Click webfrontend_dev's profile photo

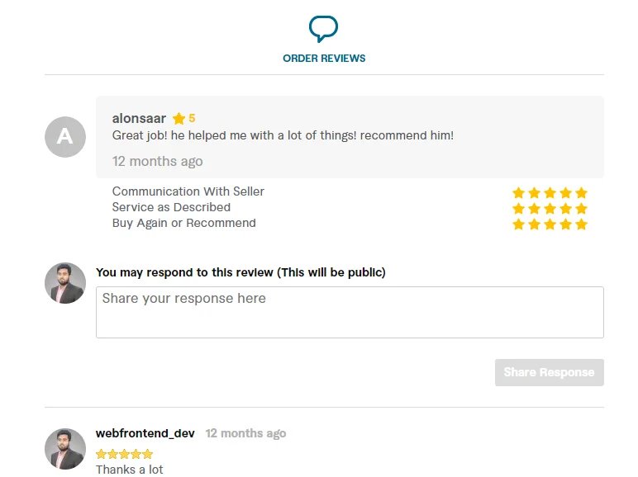pos(65,448)
